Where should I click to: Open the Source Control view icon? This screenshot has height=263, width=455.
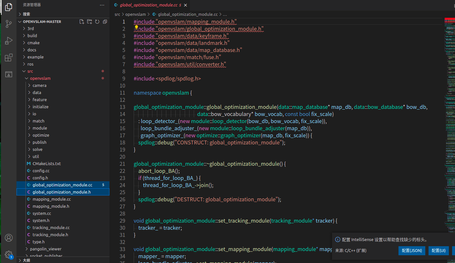[9, 24]
